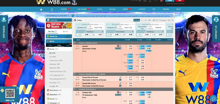Open the SPORTS menu

pos(64,9)
